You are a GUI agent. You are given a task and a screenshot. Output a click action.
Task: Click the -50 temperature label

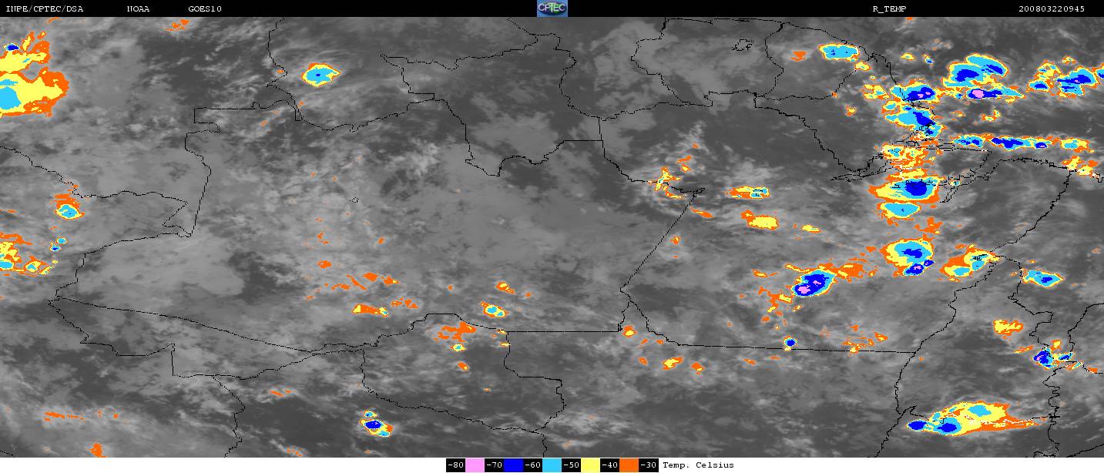[x=571, y=465]
